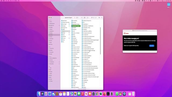The image size is (172, 97).
Task: Open Launchpad in the Dock
Action: tap(46, 94)
